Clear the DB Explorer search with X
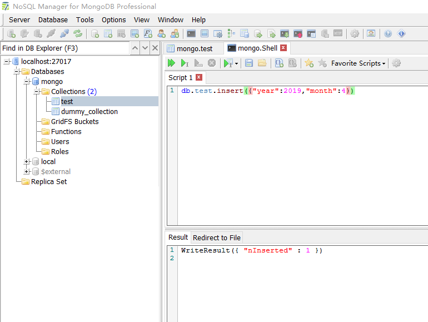This screenshot has height=322, width=428. pyautogui.click(x=155, y=48)
